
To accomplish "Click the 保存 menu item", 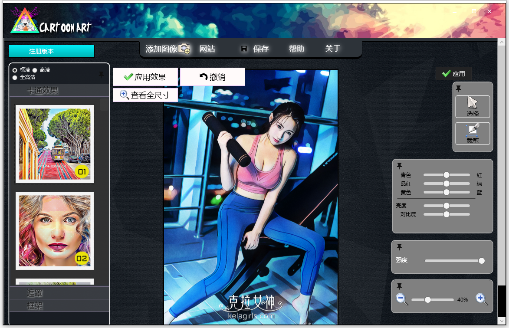I will 261,49.
